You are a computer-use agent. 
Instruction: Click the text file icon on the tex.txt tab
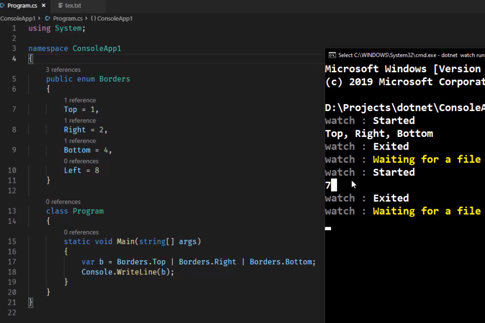coord(60,6)
